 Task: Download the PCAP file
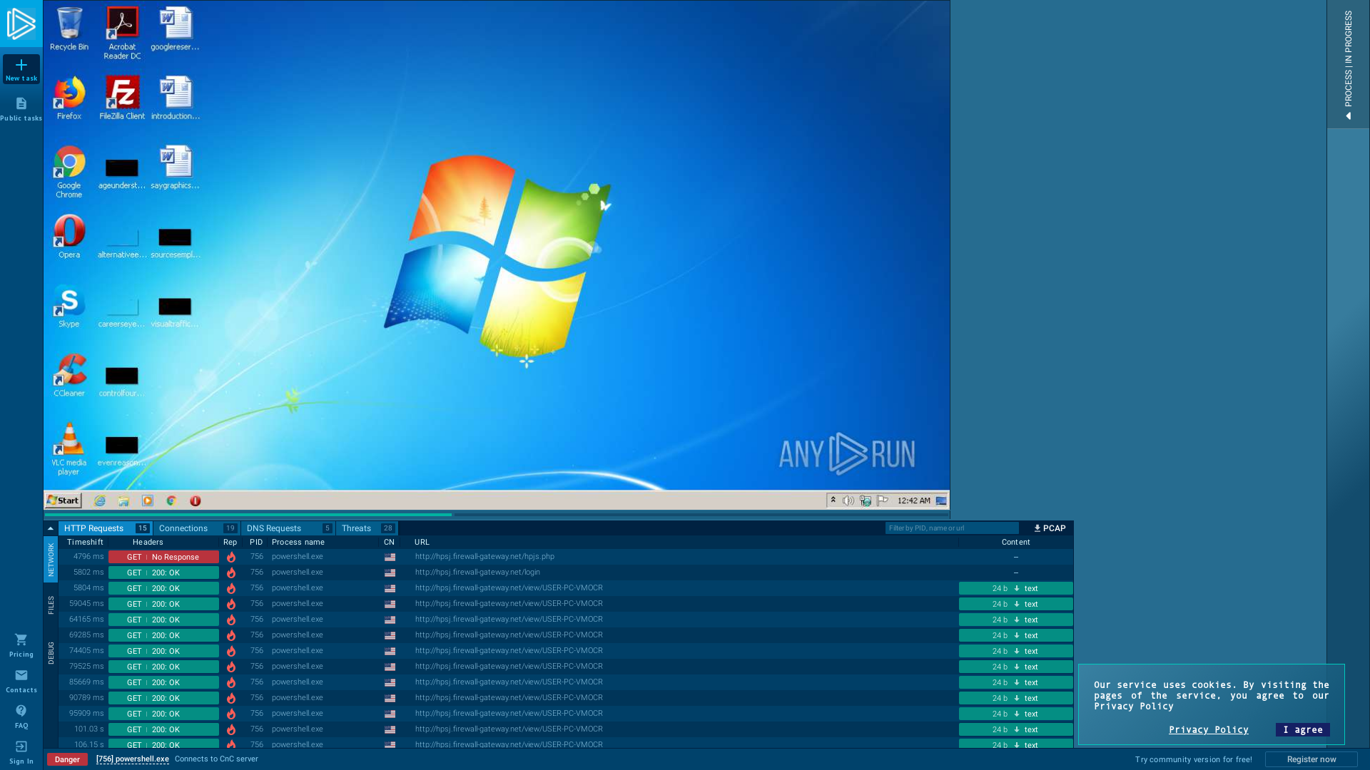1050,528
